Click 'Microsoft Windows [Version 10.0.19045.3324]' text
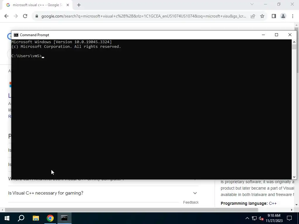This screenshot has width=299, height=224. point(62,42)
